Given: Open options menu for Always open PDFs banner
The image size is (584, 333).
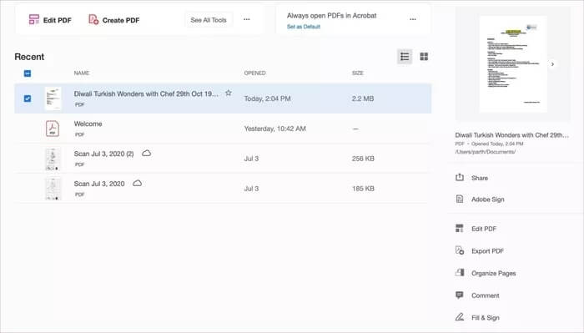Looking at the screenshot, I should pyautogui.click(x=413, y=19).
